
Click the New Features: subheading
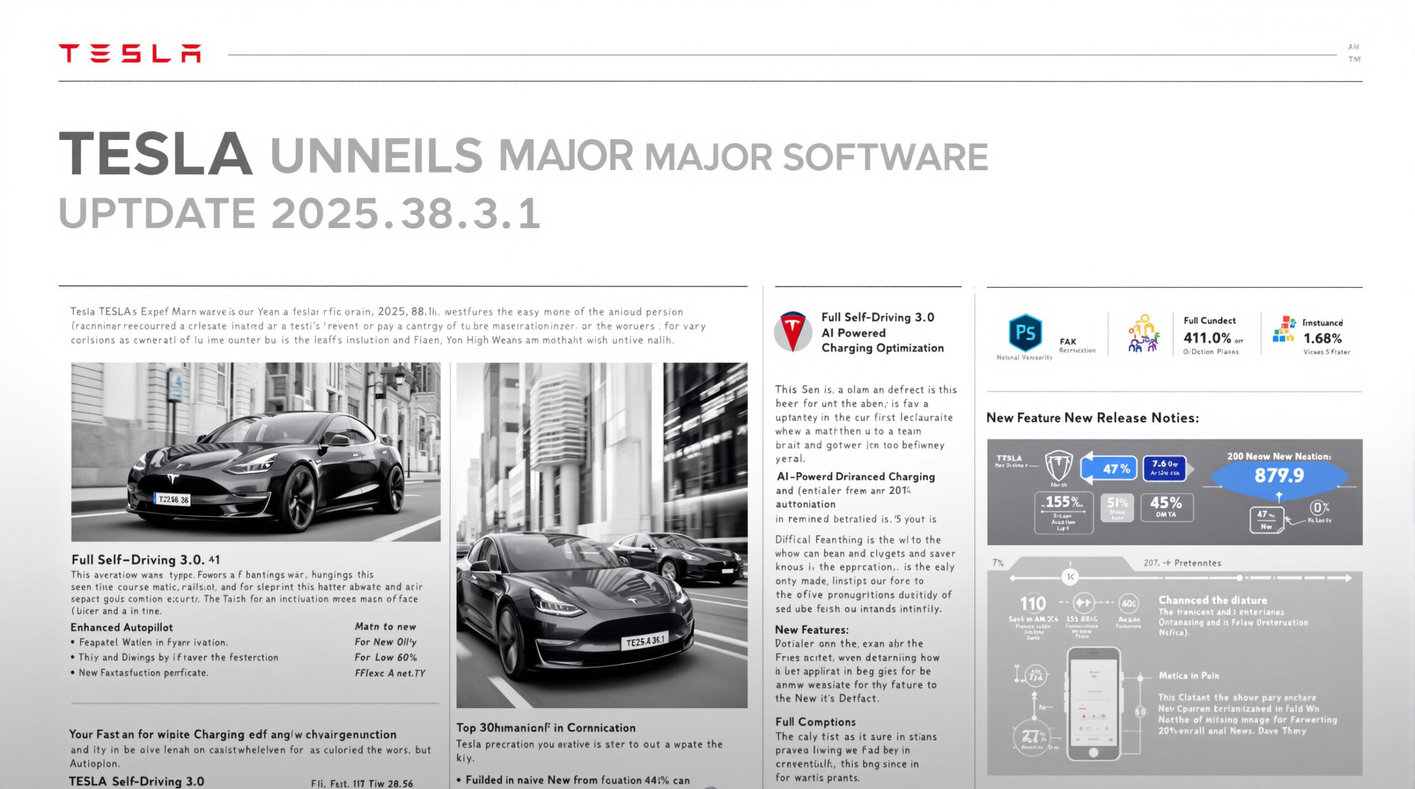[811, 629]
